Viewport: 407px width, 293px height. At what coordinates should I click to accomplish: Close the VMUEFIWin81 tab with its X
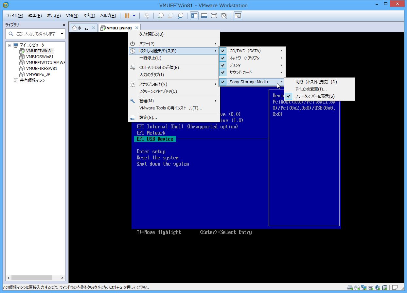coord(137,28)
